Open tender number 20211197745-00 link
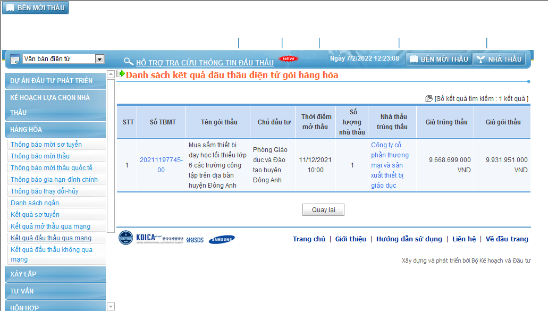Screen dimensions: 548x311 161,165
